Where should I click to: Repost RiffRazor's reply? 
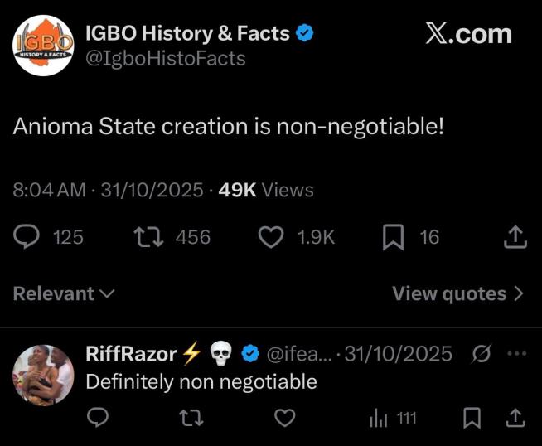(x=191, y=419)
